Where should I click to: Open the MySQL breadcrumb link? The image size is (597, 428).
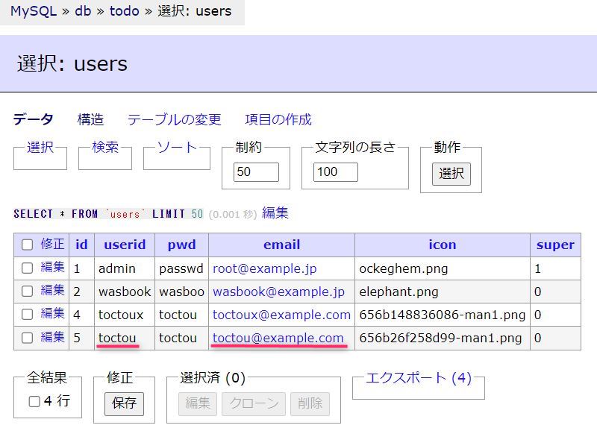click(x=34, y=11)
